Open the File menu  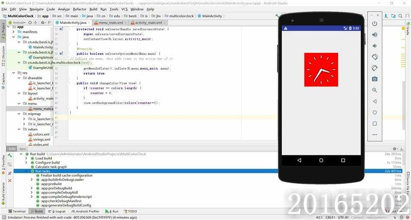(x=4, y=9)
